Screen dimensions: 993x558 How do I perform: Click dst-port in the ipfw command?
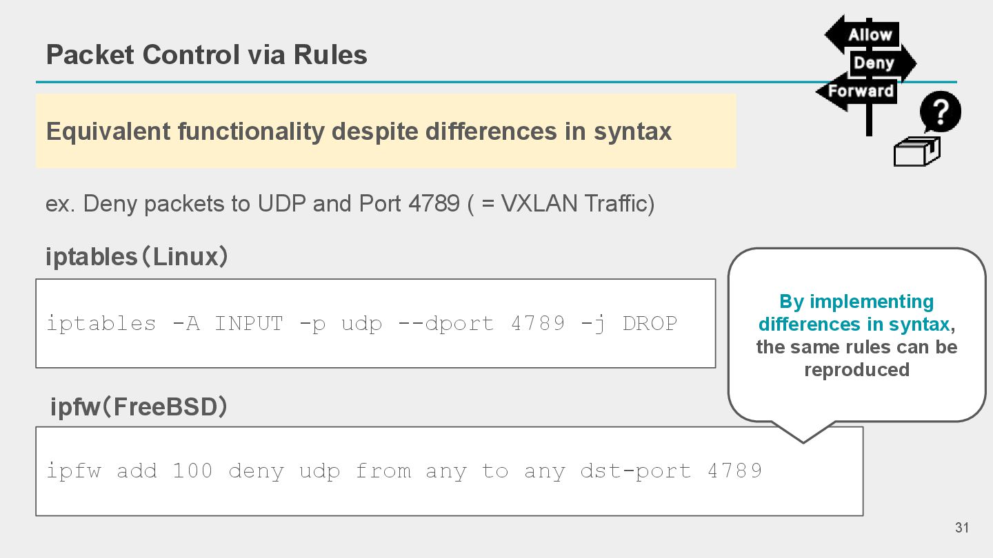pyautogui.click(x=635, y=471)
